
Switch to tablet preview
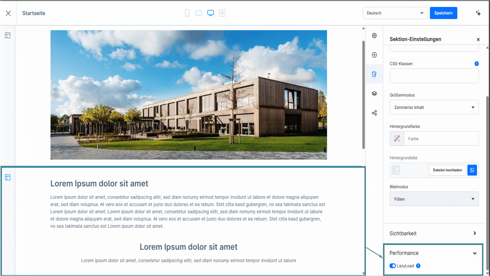(x=199, y=13)
